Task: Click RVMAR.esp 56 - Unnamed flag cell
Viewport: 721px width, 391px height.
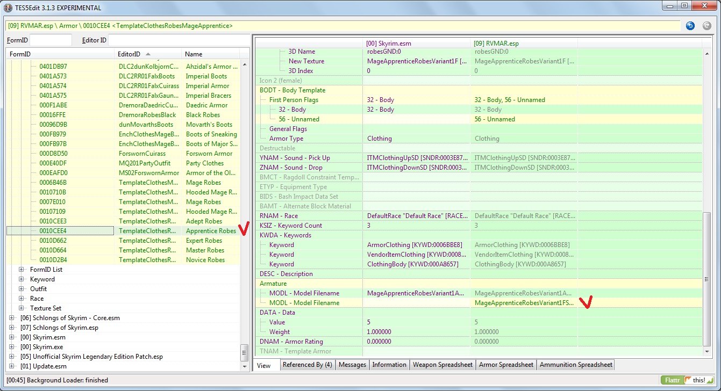Action: [x=524, y=119]
